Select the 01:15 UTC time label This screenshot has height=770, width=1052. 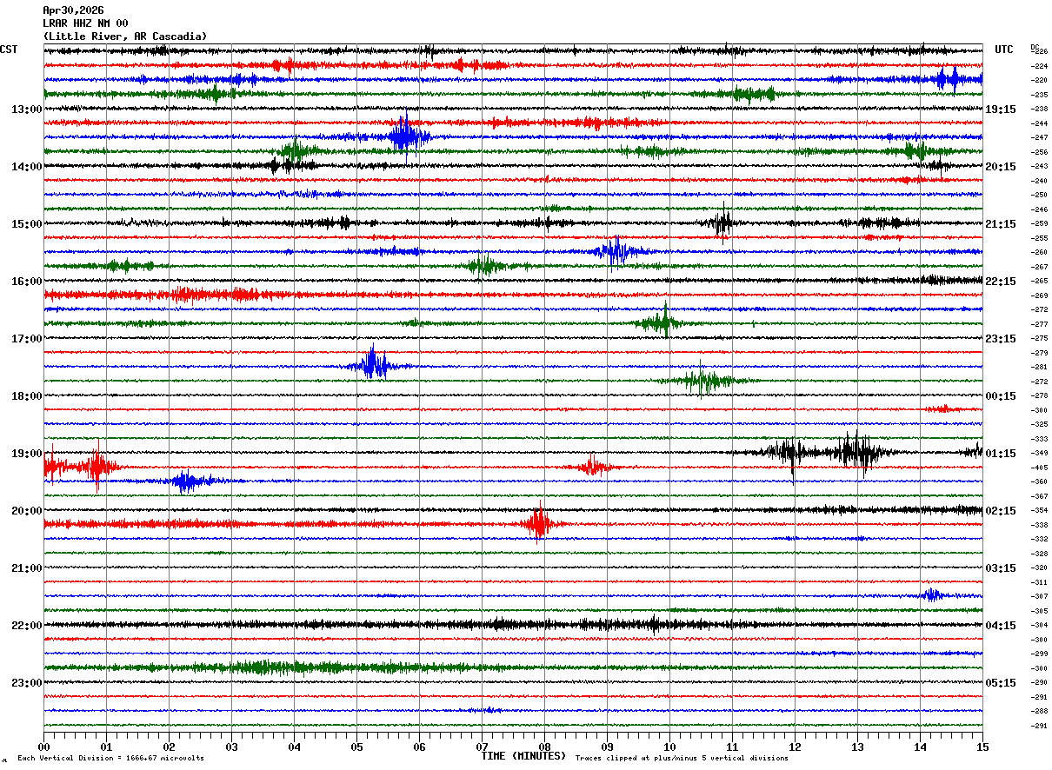pos(1001,454)
